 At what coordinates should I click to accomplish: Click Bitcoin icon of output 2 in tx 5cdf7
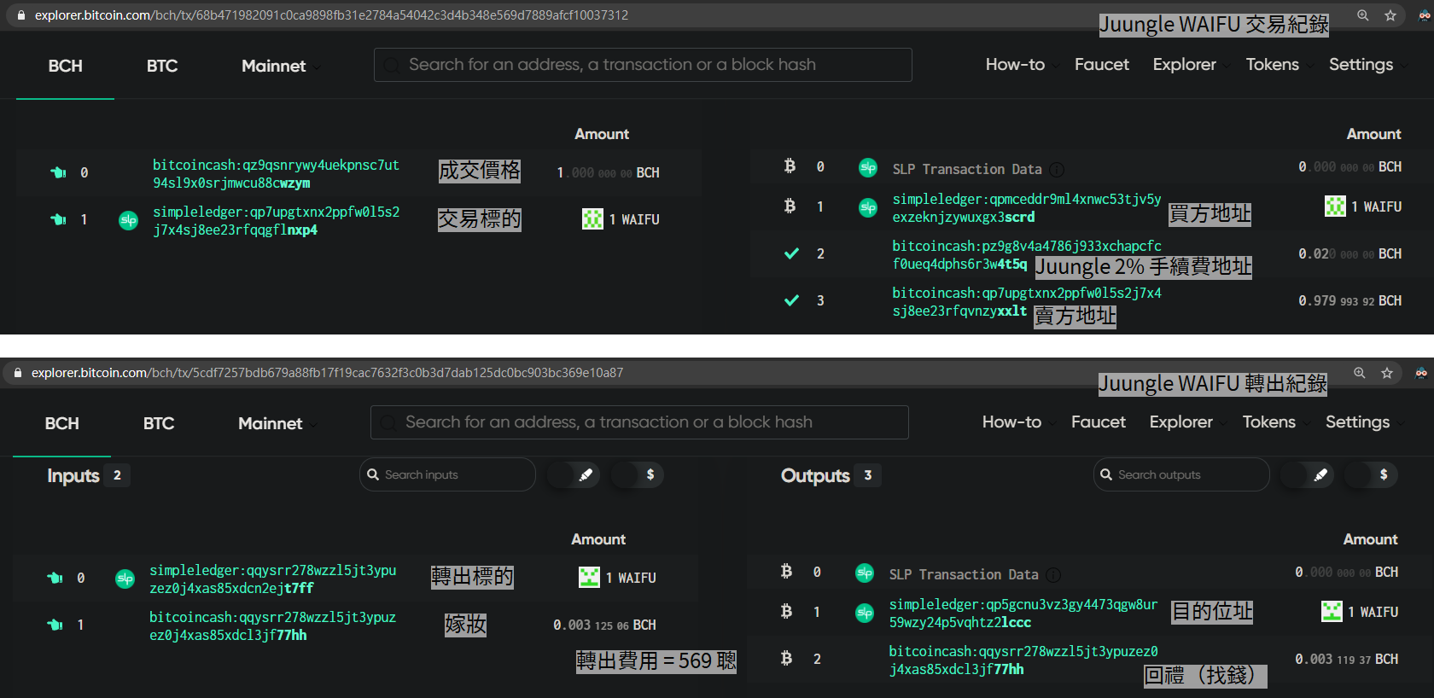(x=786, y=658)
